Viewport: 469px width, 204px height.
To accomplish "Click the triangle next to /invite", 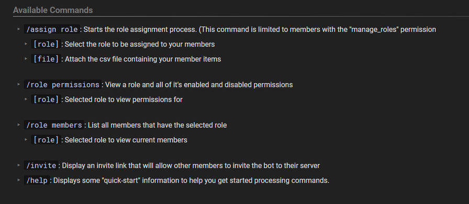I will click(18, 165).
